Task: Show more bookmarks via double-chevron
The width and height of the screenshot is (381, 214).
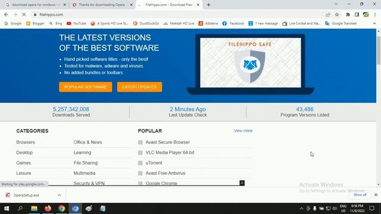Action: point(374,23)
